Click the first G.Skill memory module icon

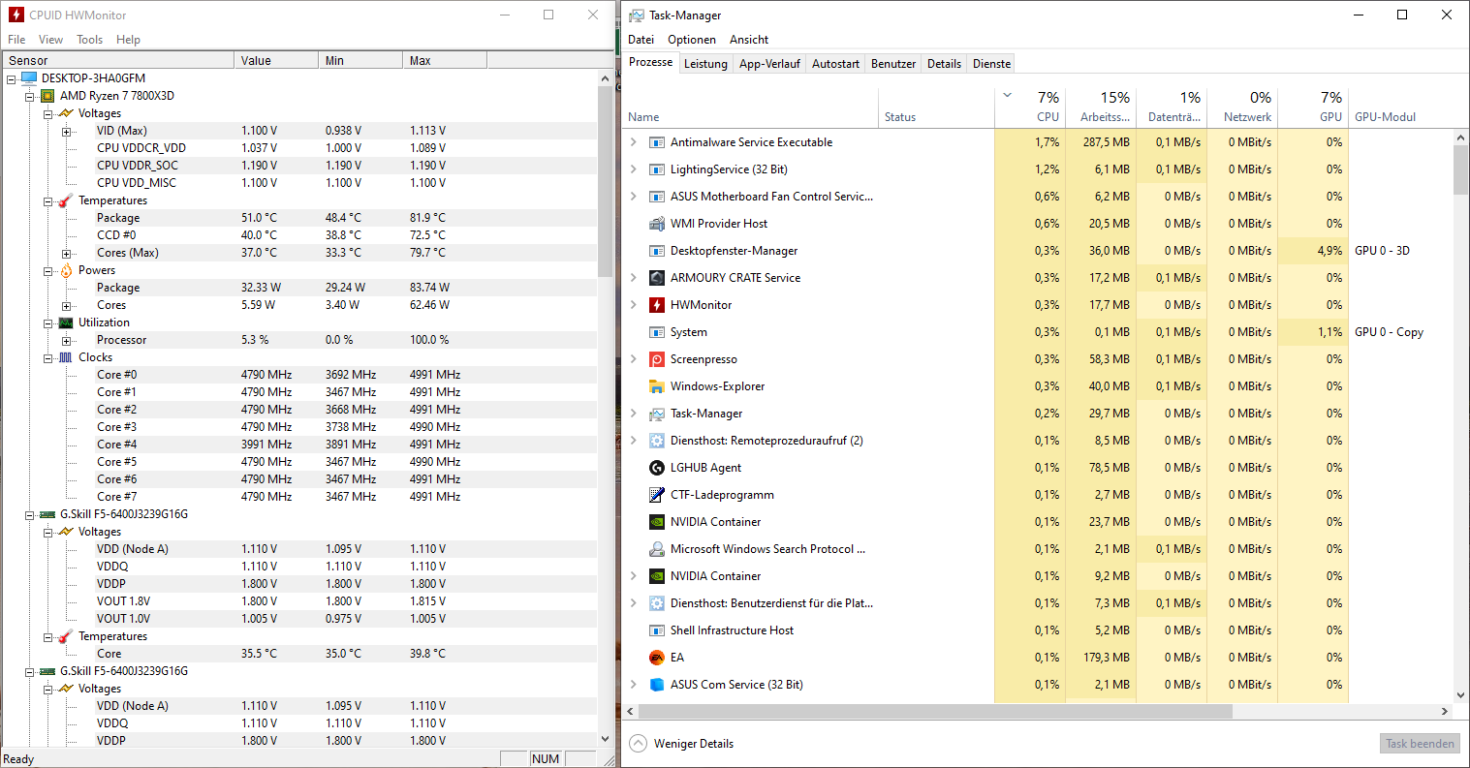click(x=47, y=514)
